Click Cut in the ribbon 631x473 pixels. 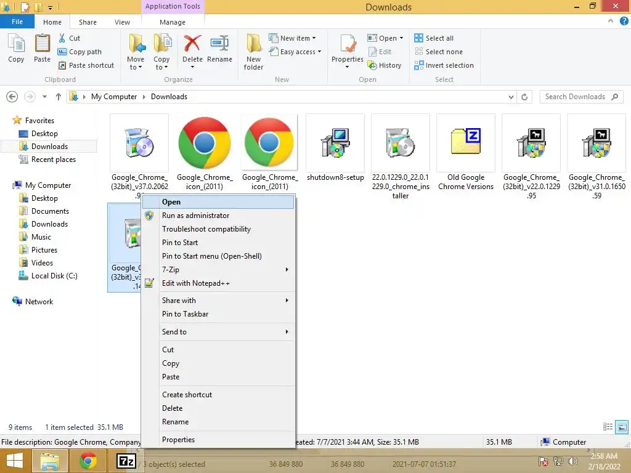69,38
